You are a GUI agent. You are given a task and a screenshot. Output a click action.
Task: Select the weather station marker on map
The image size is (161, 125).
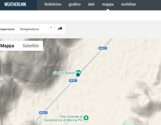click(78, 75)
